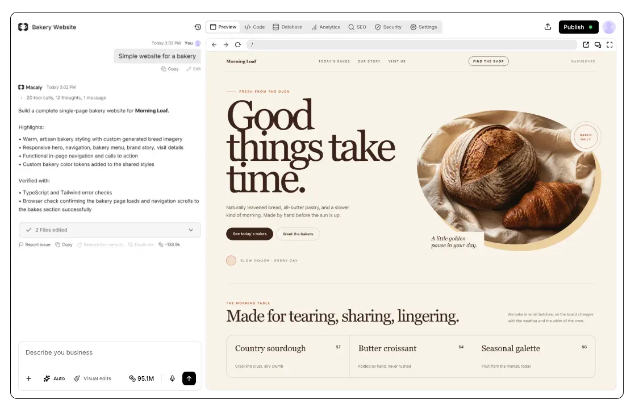Switch to the Preview tab

click(x=223, y=27)
